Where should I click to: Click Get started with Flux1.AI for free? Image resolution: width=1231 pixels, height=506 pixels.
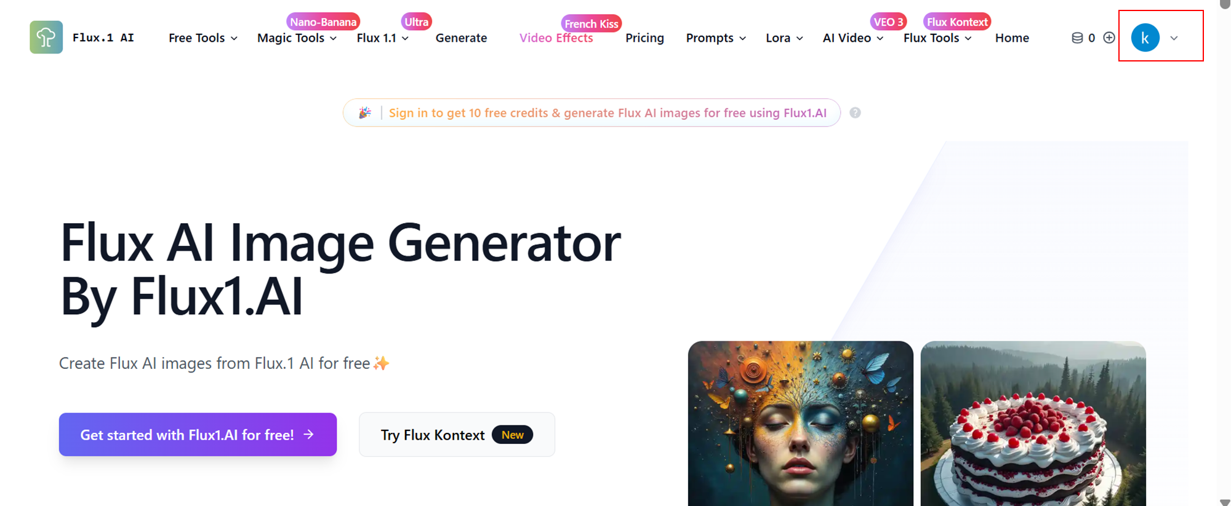pos(198,435)
